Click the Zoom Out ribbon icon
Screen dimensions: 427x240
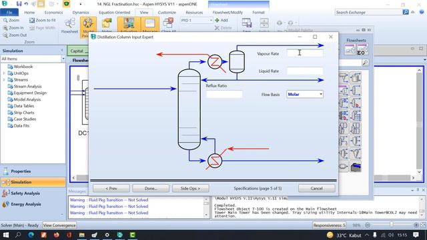tap(5, 35)
